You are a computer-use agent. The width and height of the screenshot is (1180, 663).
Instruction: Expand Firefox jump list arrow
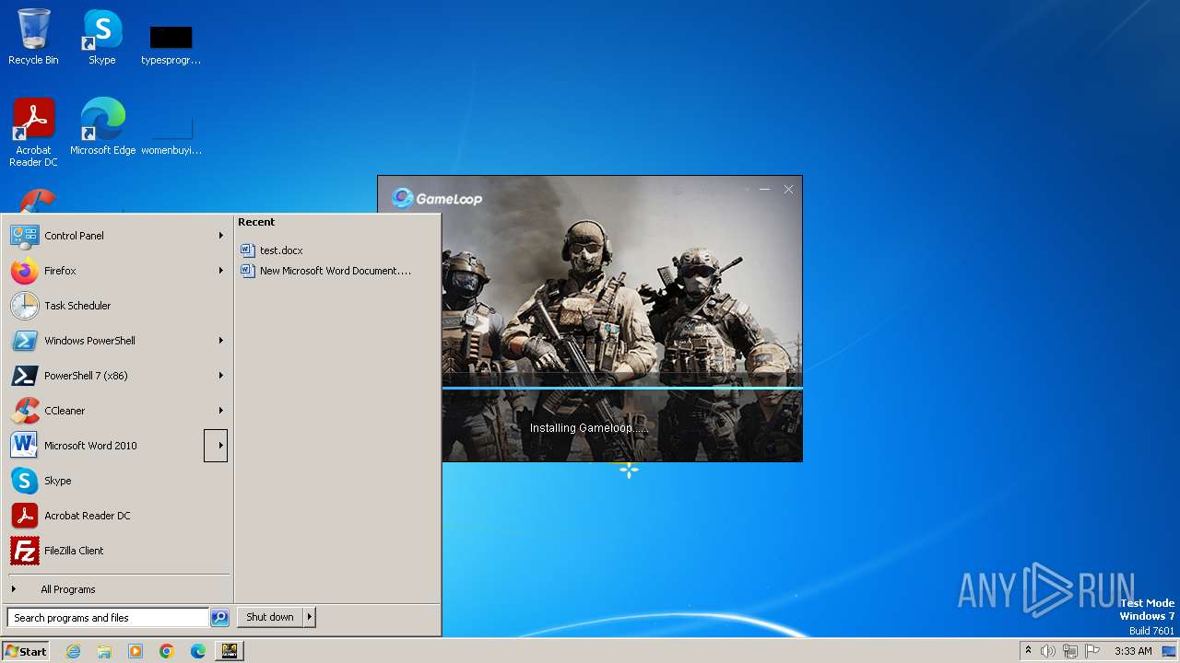(x=220, y=271)
